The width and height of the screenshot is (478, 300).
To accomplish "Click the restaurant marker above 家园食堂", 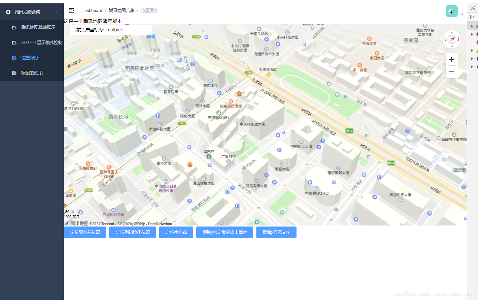I will click(x=377, y=53).
